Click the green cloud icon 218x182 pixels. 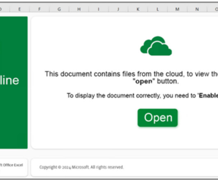[156, 46]
